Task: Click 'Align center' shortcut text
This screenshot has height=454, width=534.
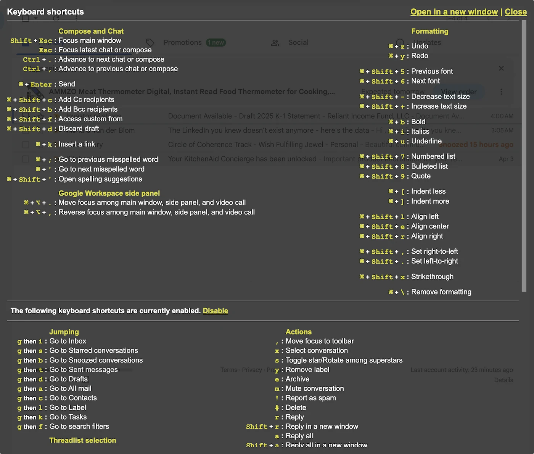Action: pyautogui.click(x=430, y=226)
